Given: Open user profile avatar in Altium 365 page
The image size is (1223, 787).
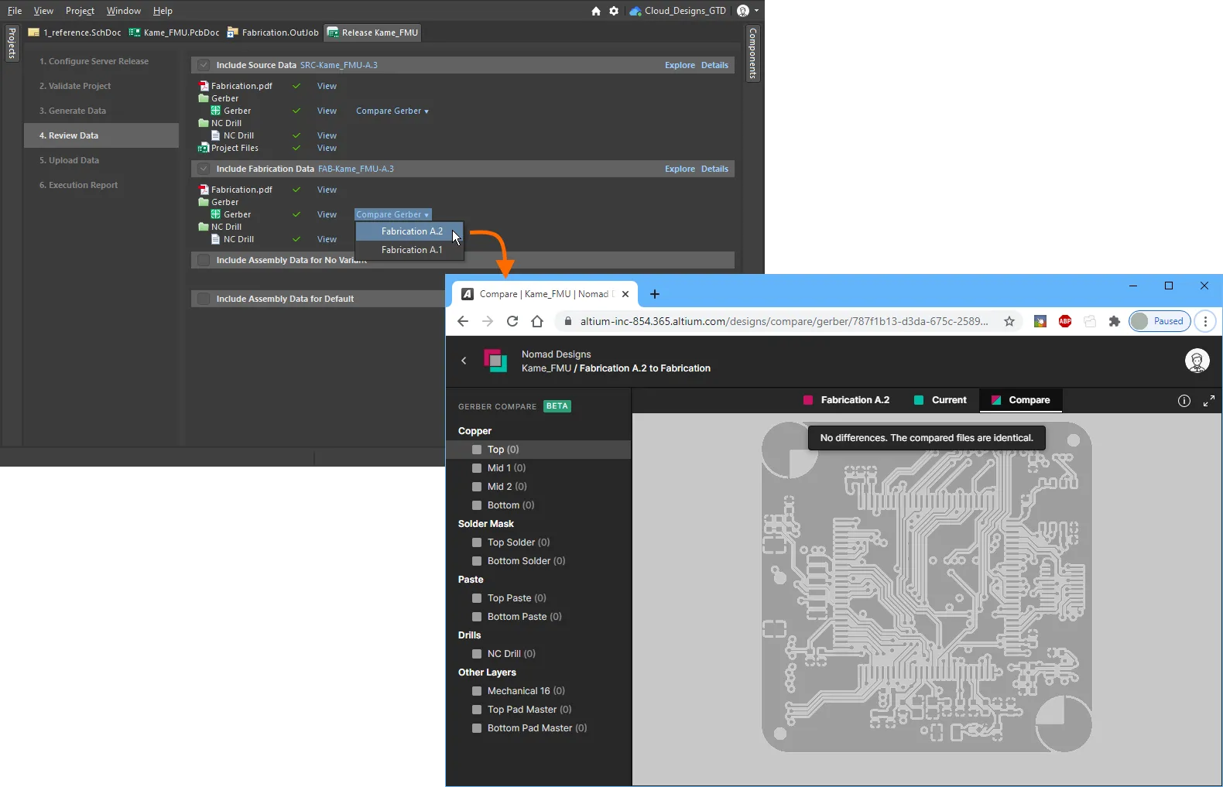Looking at the screenshot, I should click(1197, 361).
